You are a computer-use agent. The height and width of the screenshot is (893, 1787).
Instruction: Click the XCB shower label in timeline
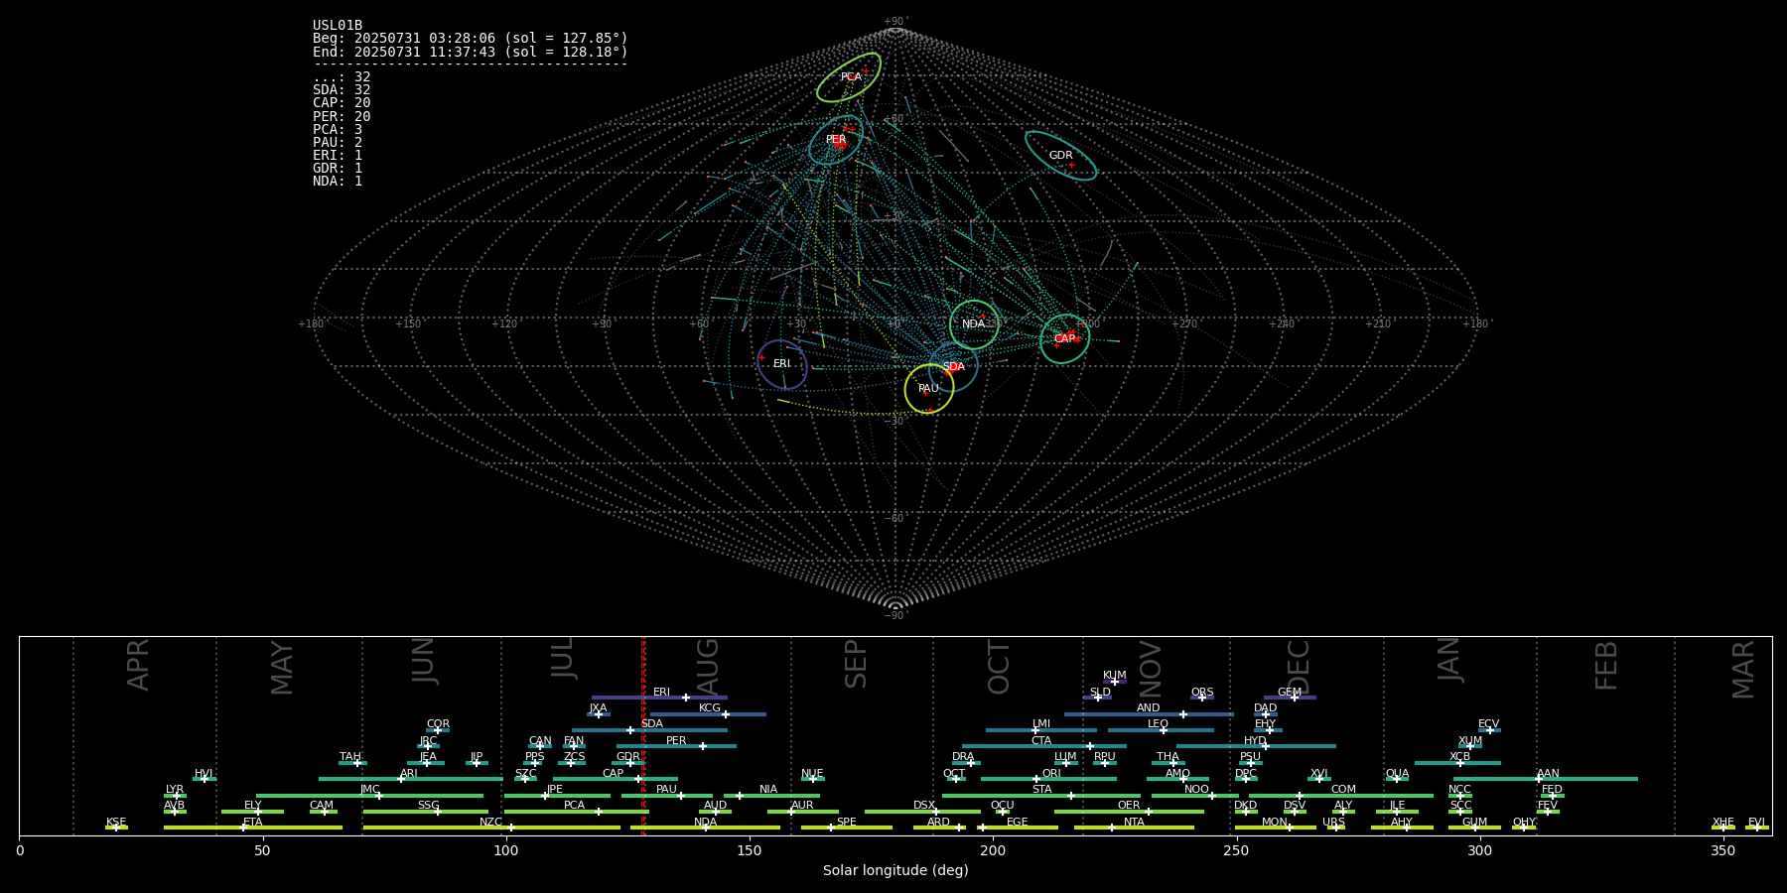tap(1459, 757)
